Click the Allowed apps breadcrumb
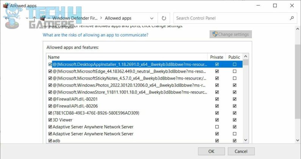The height and width of the screenshot is (159, 301). (x=118, y=18)
